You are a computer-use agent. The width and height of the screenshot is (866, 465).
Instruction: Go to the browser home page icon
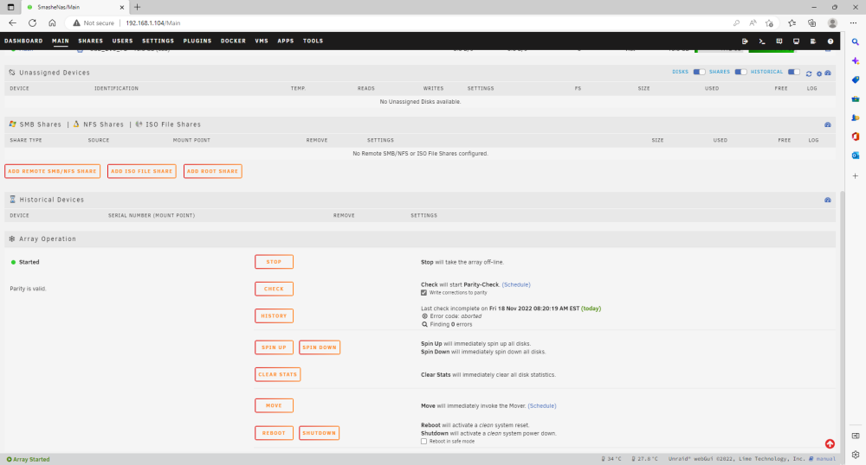coord(52,23)
